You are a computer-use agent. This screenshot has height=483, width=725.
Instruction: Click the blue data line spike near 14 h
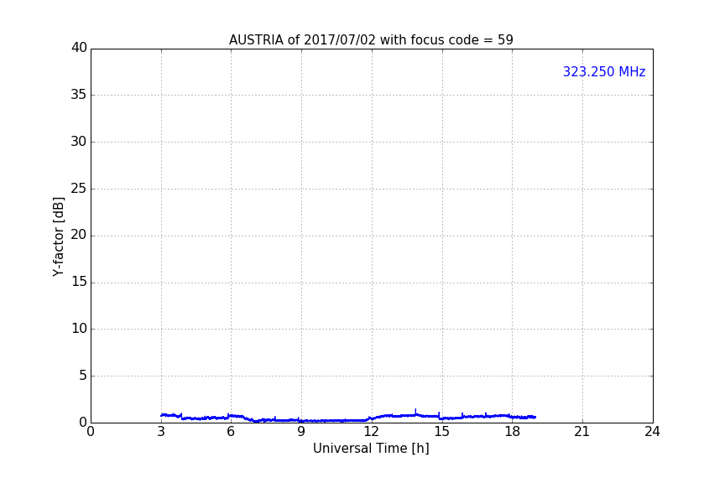pos(415,412)
